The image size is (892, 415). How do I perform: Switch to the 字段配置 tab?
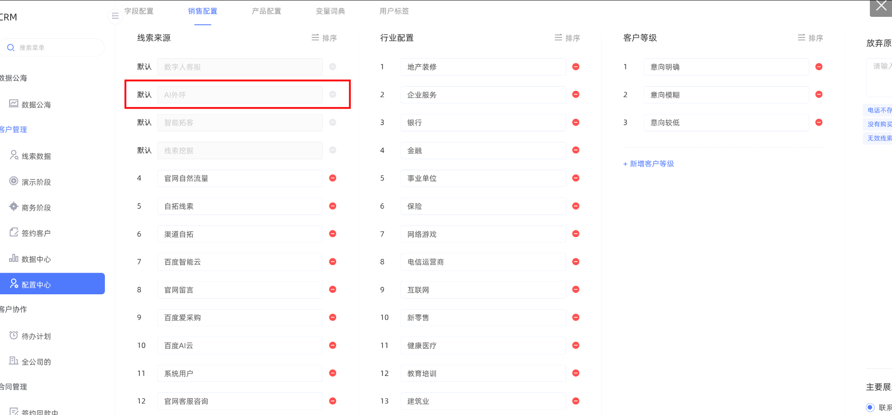(139, 11)
